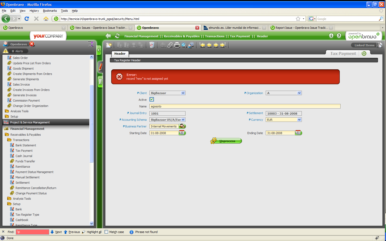This screenshot has height=241, width=386.
Task: Go to the next record arrow
Action: (216, 45)
